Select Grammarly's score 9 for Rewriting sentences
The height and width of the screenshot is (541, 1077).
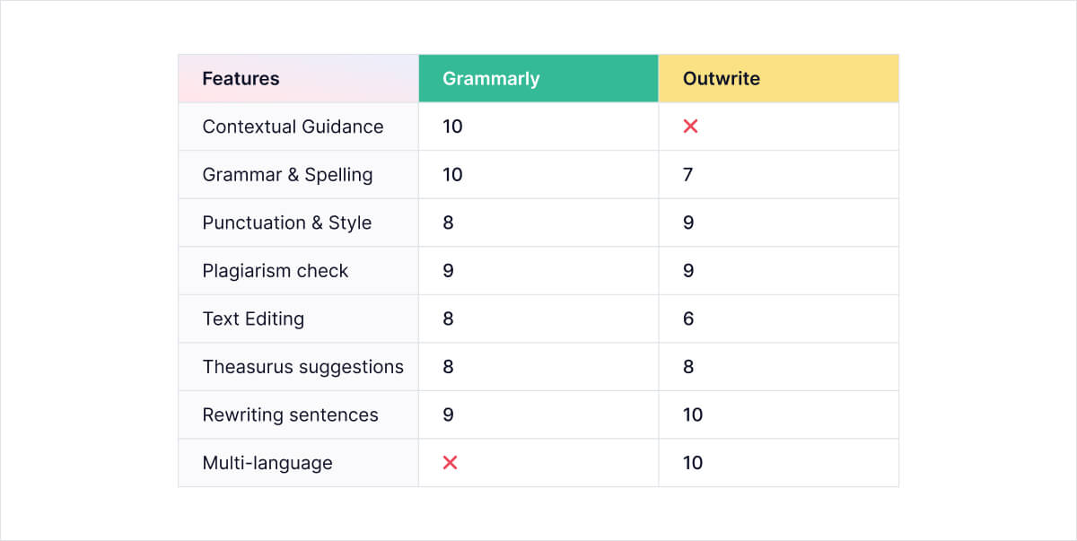pos(448,414)
